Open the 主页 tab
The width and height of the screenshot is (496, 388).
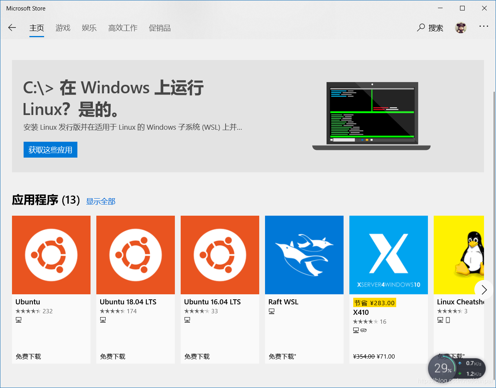pyautogui.click(x=37, y=28)
